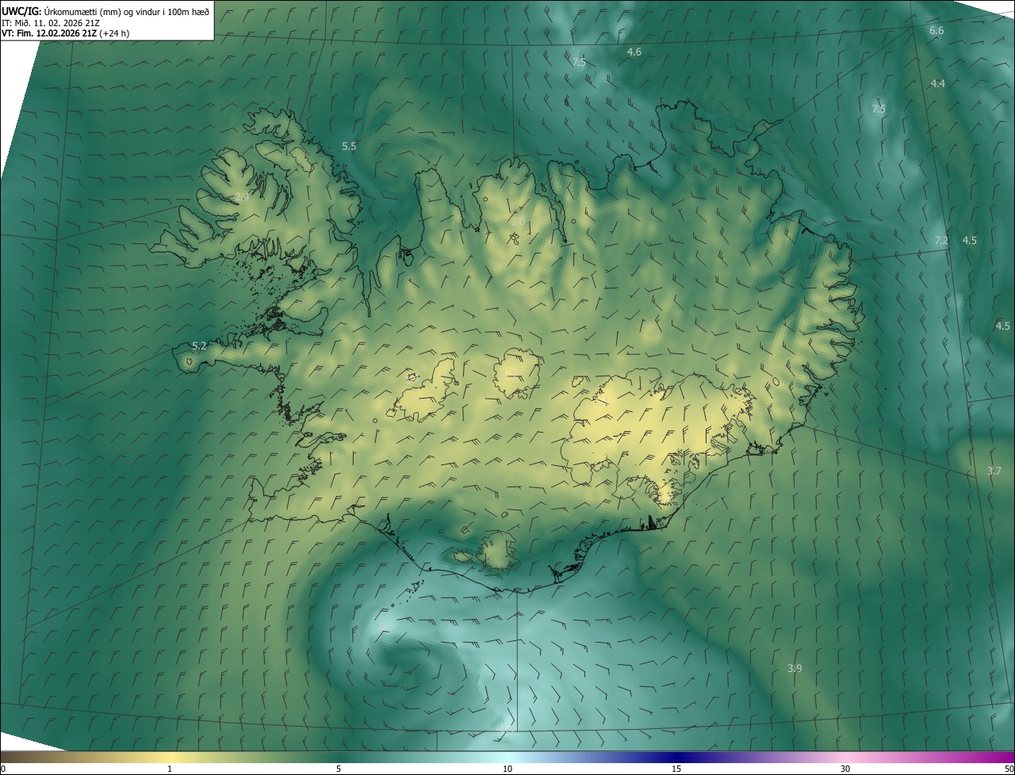Click the title line 'UWC/IG: Úrkomumætti (mm) og vindur'
1015x775 pixels.
coord(105,11)
